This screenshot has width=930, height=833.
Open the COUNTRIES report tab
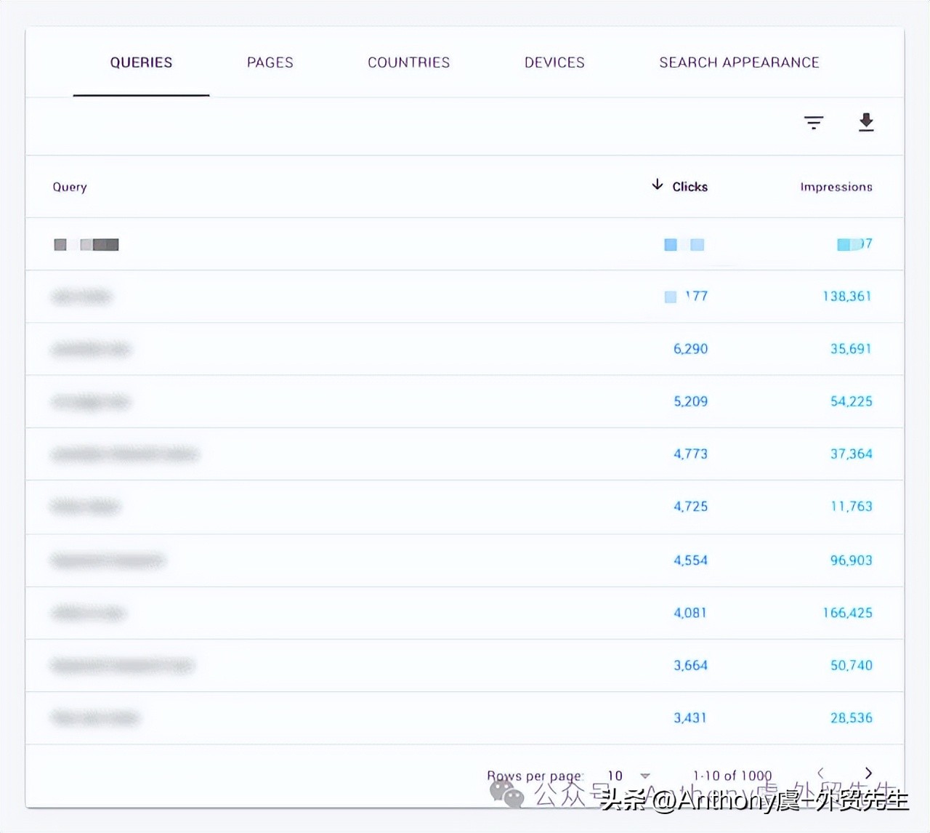(408, 63)
